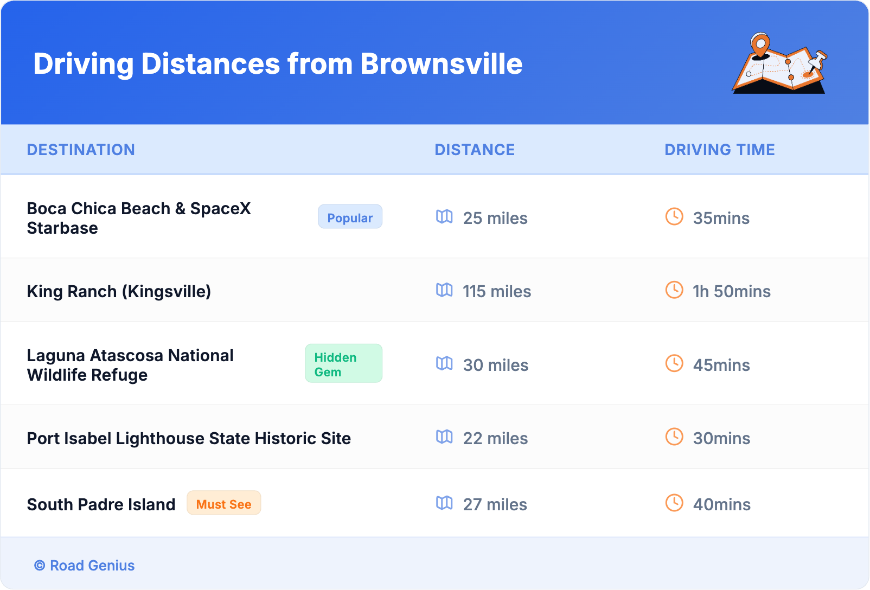Click the clock icon next to 30mins
The height and width of the screenshot is (590, 870).
tap(674, 437)
